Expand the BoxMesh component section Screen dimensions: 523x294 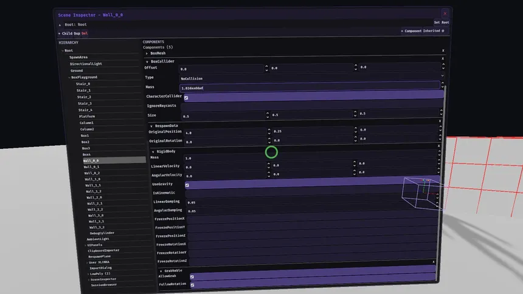(x=147, y=53)
